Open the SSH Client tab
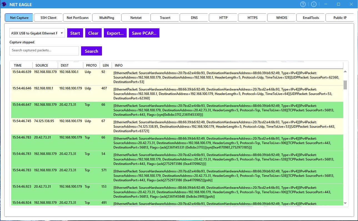The height and width of the screenshot is (221, 358). point(48,17)
